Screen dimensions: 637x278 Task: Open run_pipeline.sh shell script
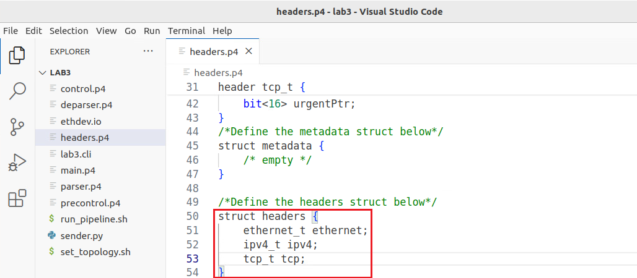[94, 219]
